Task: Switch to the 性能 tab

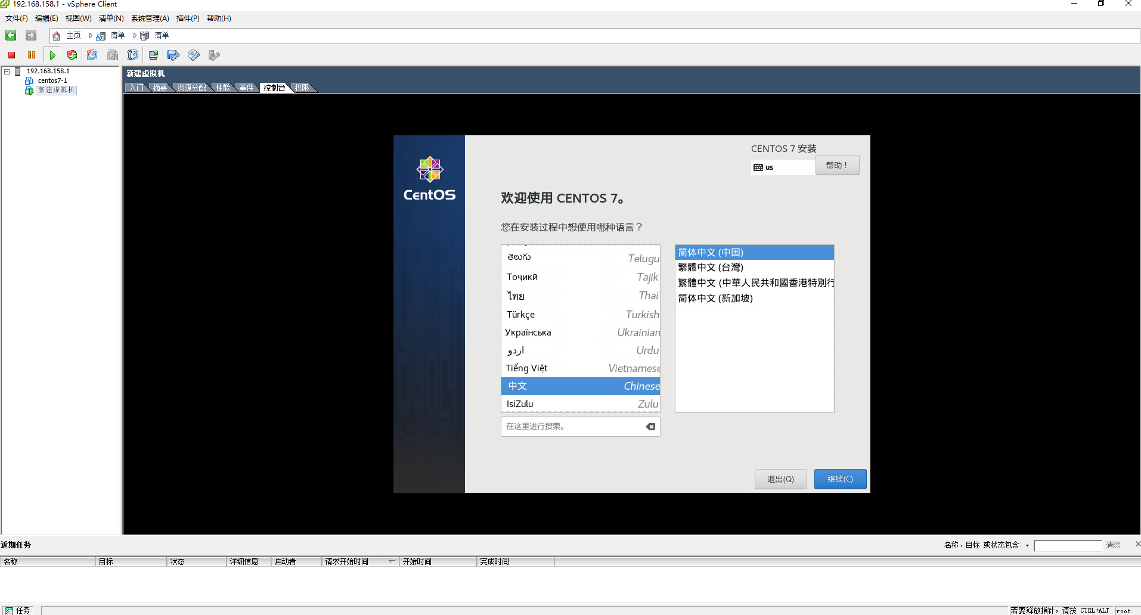Action: (222, 88)
